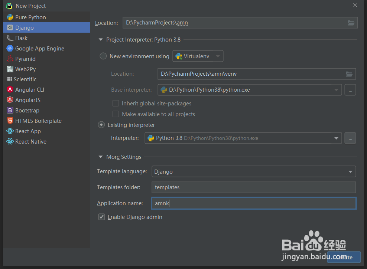Click the HTML5 Boilerplate icon
The image size is (367, 269).
click(10, 121)
